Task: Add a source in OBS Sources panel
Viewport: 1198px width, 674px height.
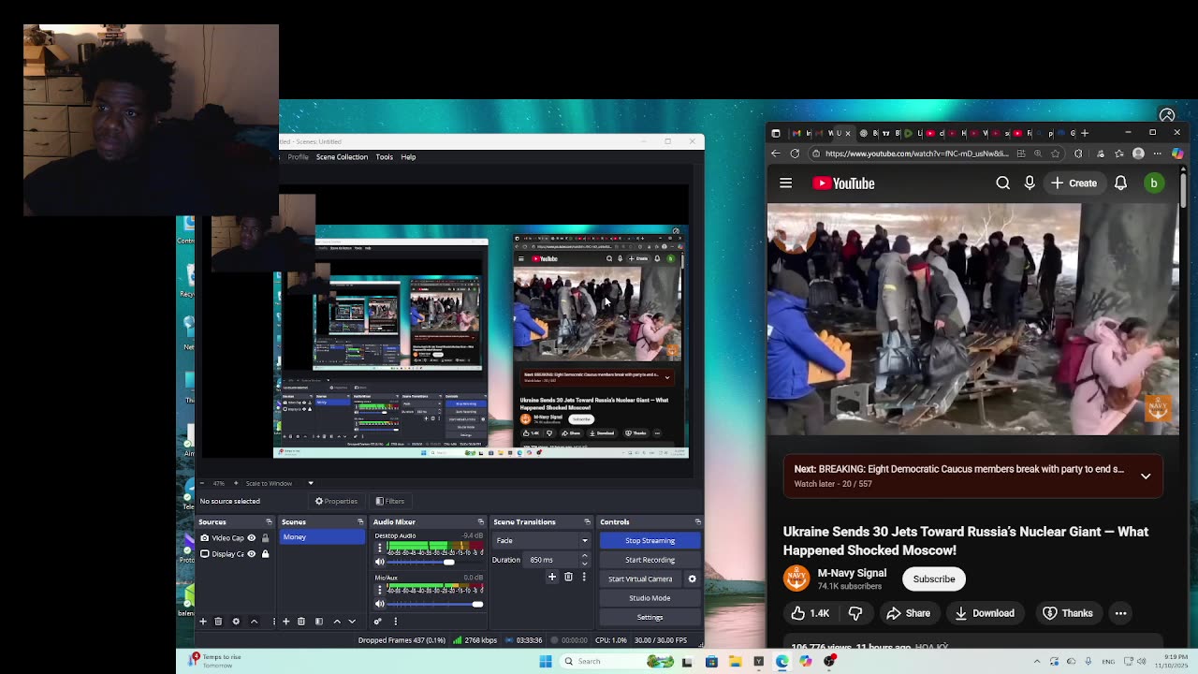Action: point(203,622)
